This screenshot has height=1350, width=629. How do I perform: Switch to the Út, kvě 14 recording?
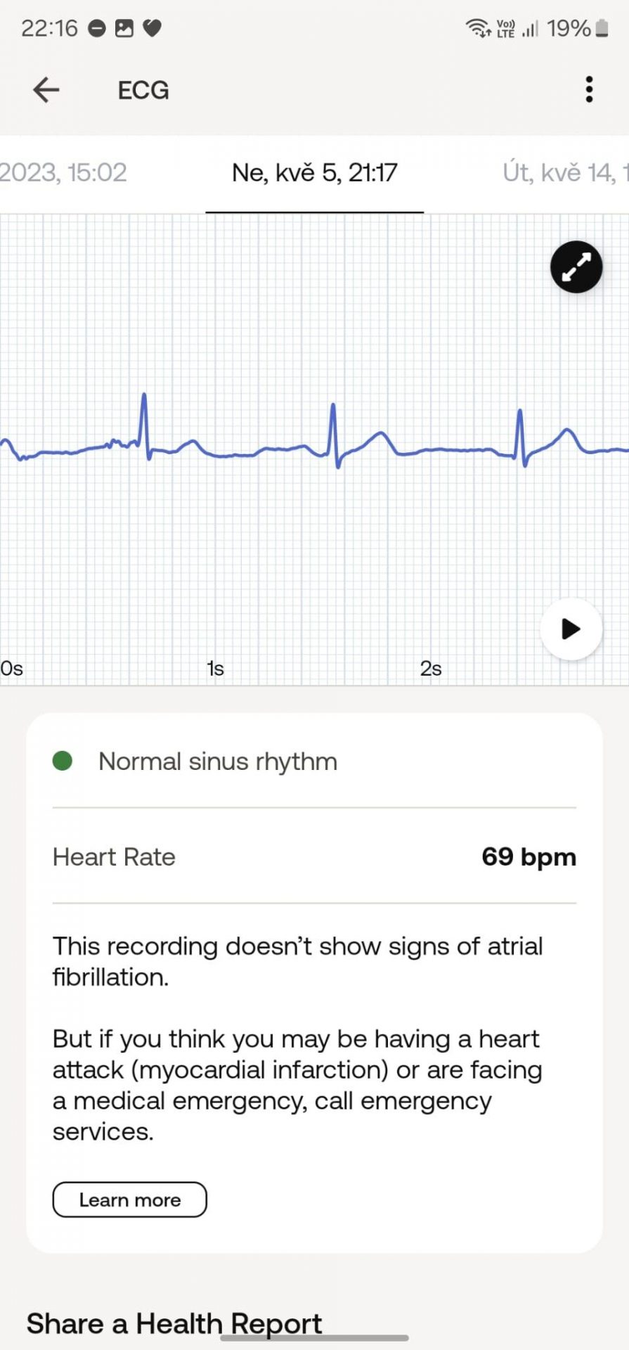[565, 172]
